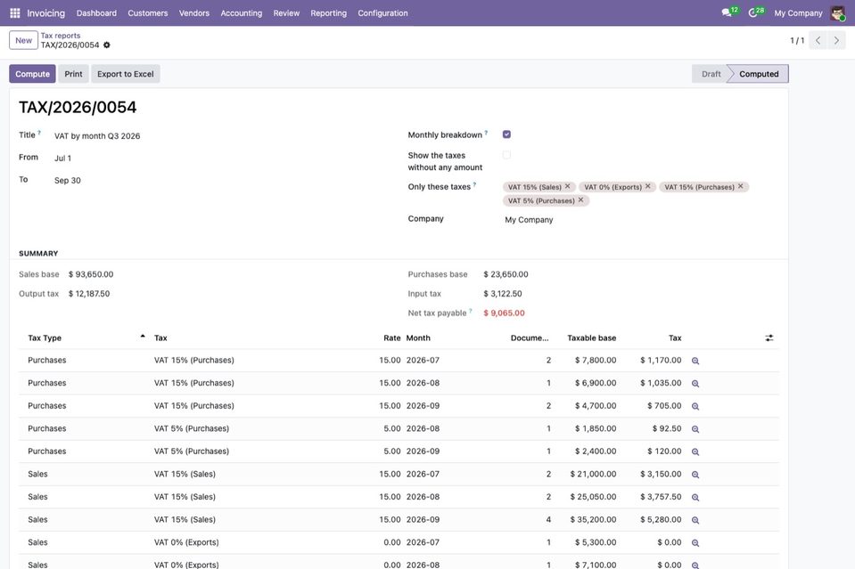
Task: Remove the VAT 0% (Exports) tag
Action: tap(648, 186)
